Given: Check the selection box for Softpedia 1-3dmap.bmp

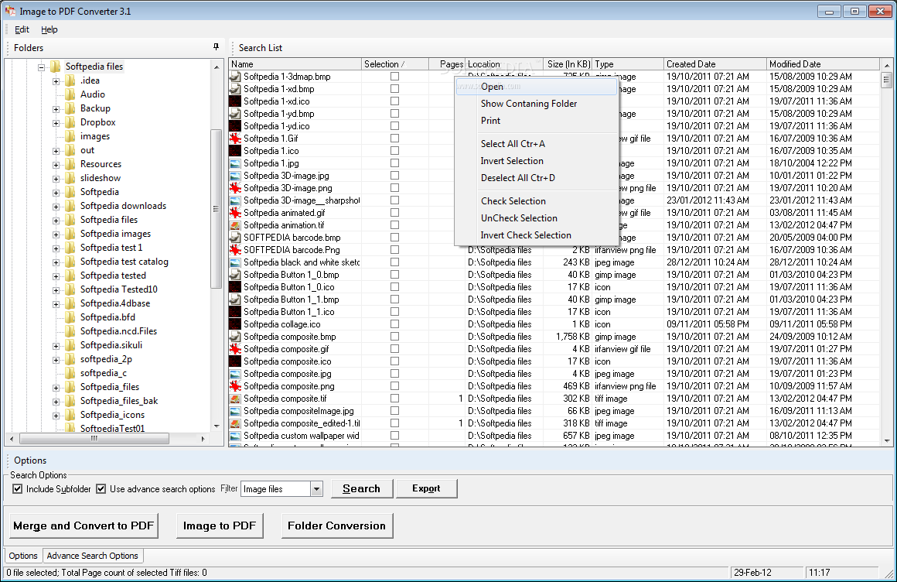Looking at the screenshot, I should tap(394, 76).
